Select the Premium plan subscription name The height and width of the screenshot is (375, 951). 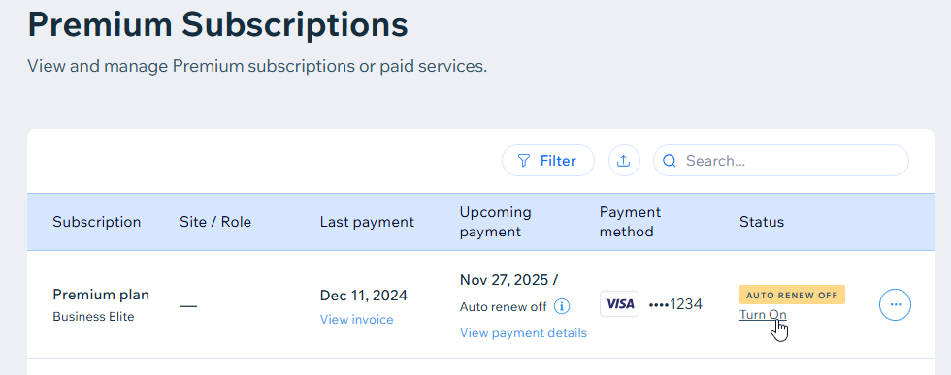[x=101, y=295]
